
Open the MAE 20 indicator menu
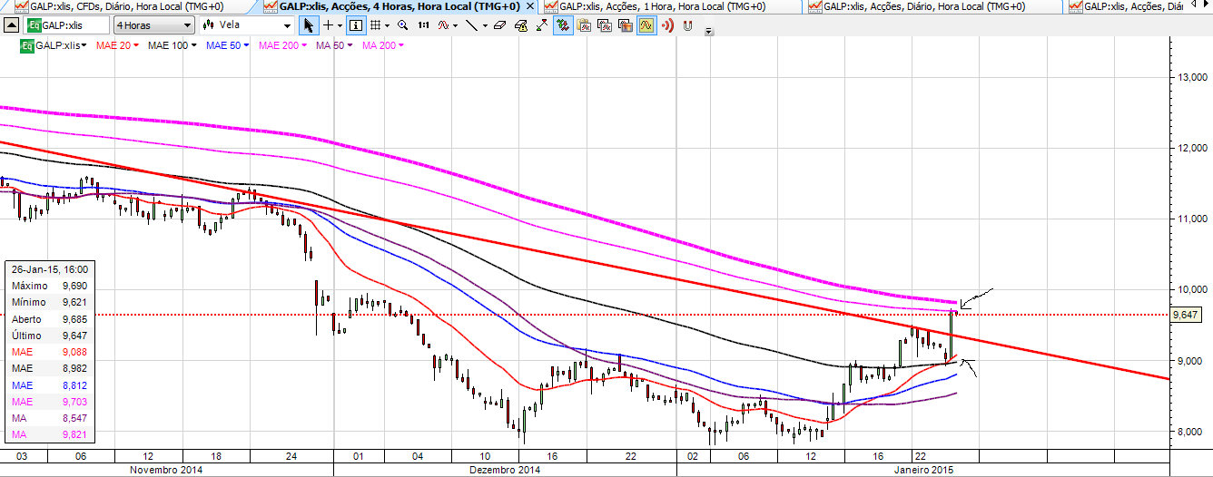coord(118,44)
